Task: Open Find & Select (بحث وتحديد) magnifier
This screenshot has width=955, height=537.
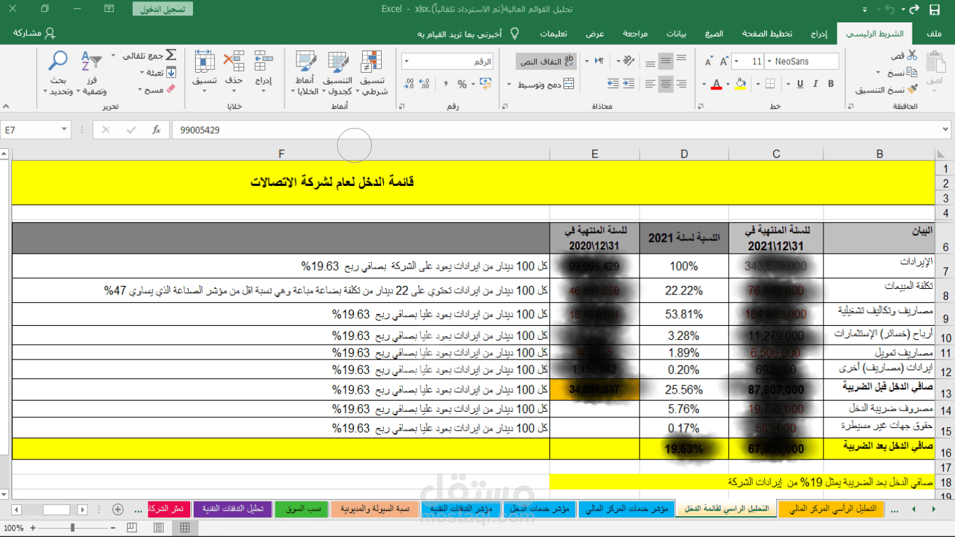Action: 57,73
